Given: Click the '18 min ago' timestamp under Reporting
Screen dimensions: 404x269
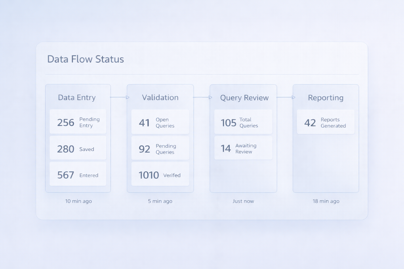Looking at the screenshot, I should [x=326, y=201].
